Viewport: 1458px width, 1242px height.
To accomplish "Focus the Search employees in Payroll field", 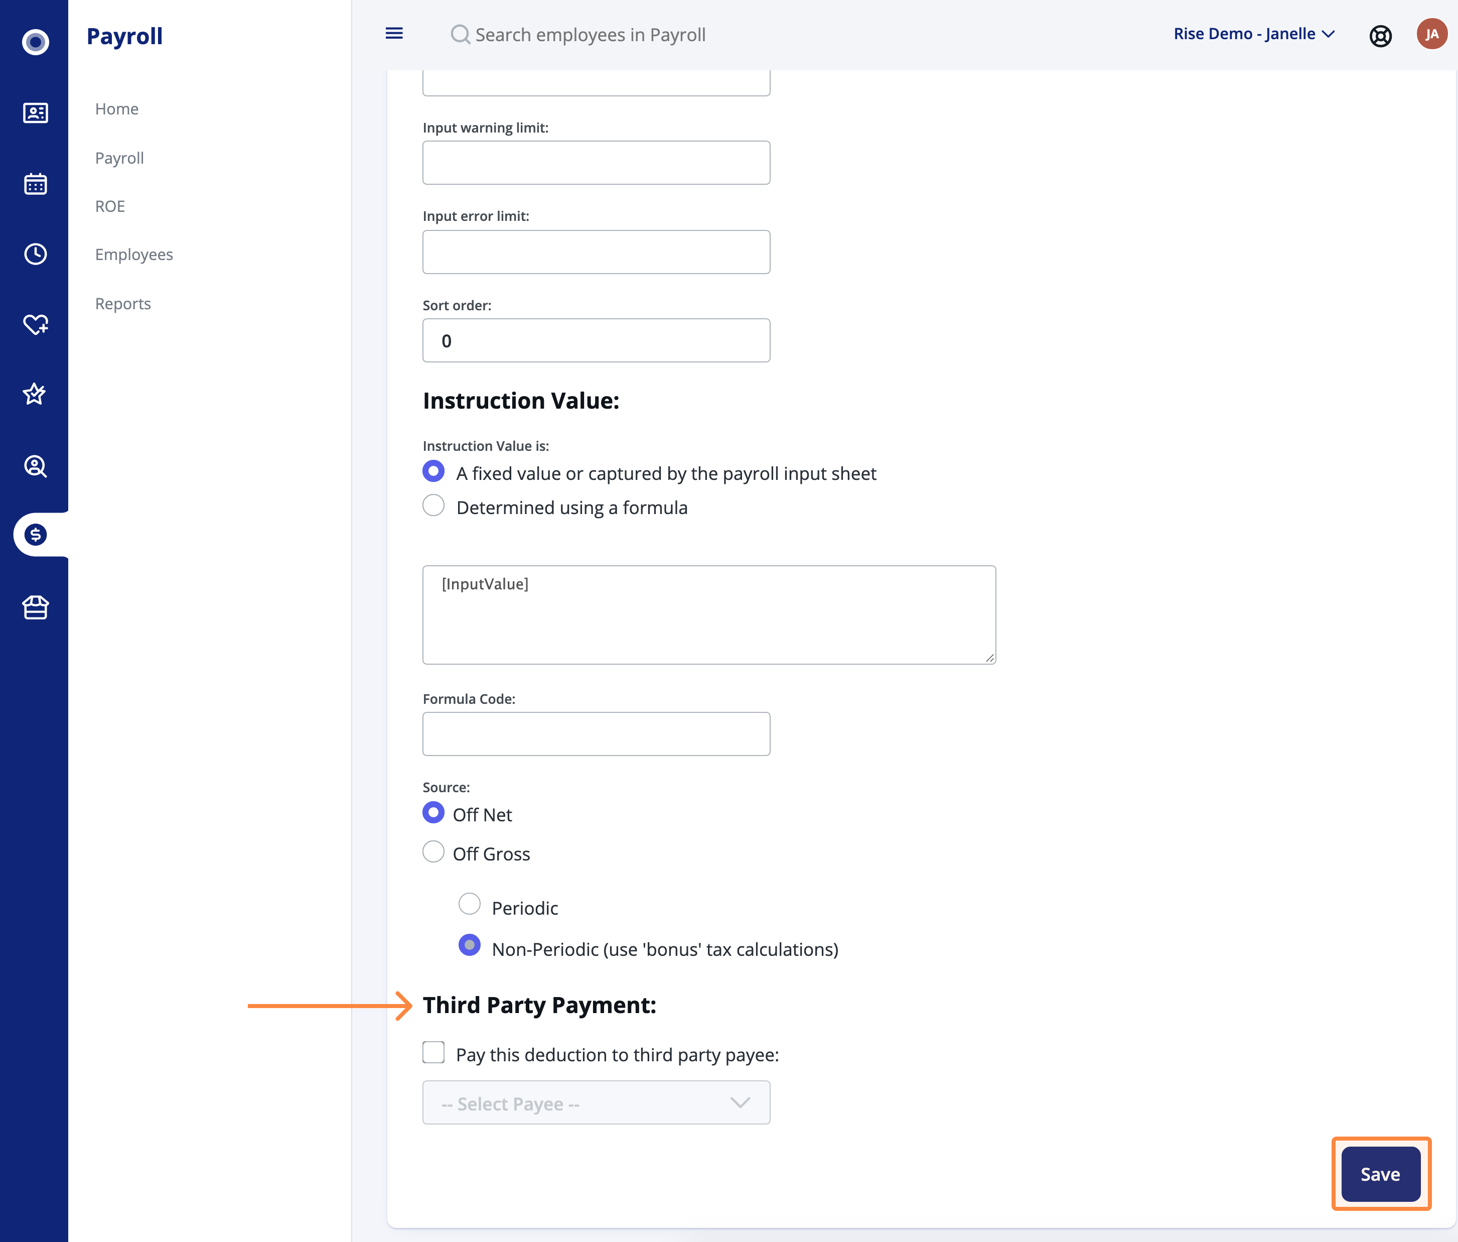I will (590, 35).
